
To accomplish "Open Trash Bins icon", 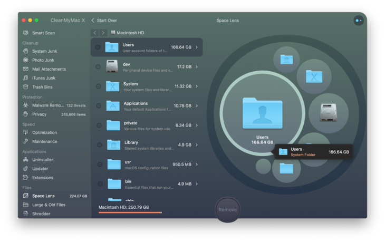I will click(25, 87).
